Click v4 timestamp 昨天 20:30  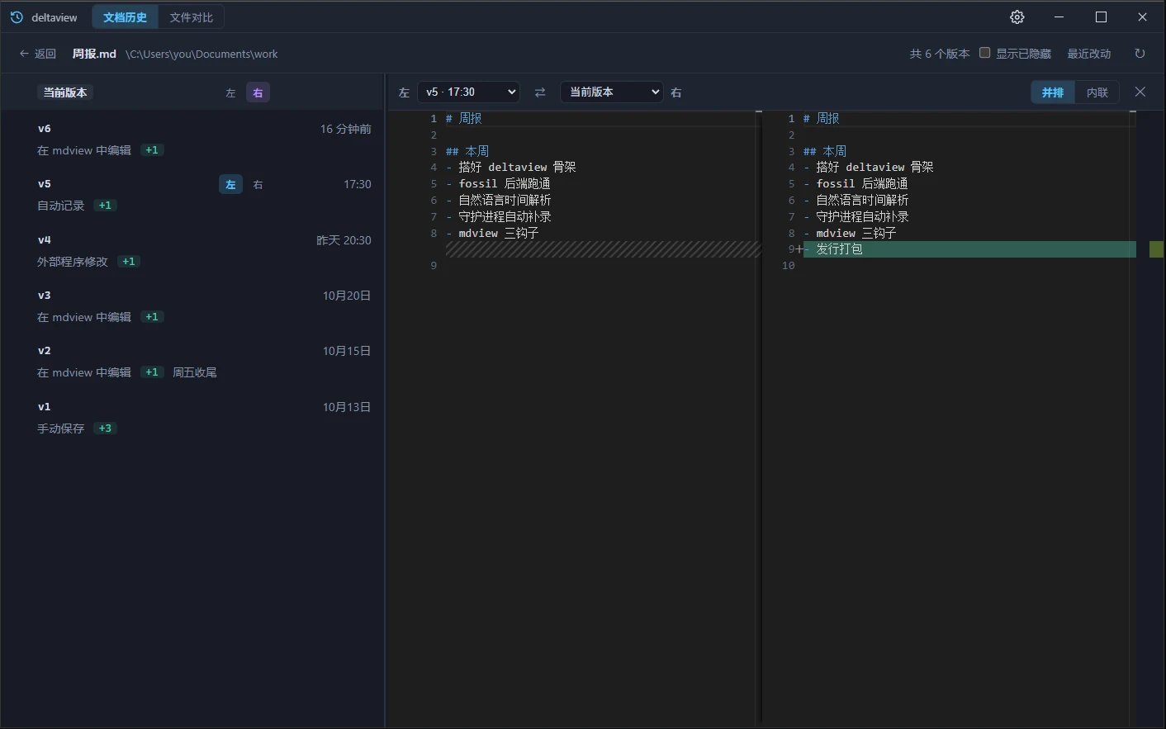pyautogui.click(x=344, y=240)
